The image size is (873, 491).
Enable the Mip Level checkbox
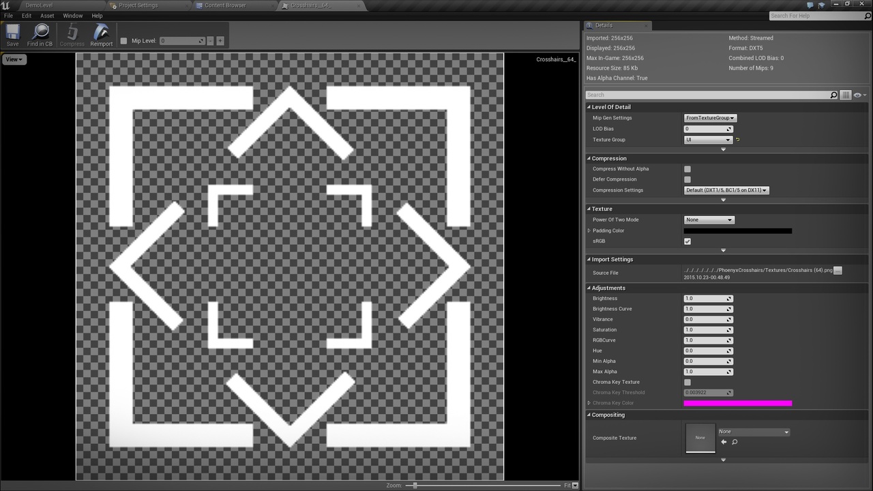tap(123, 41)
